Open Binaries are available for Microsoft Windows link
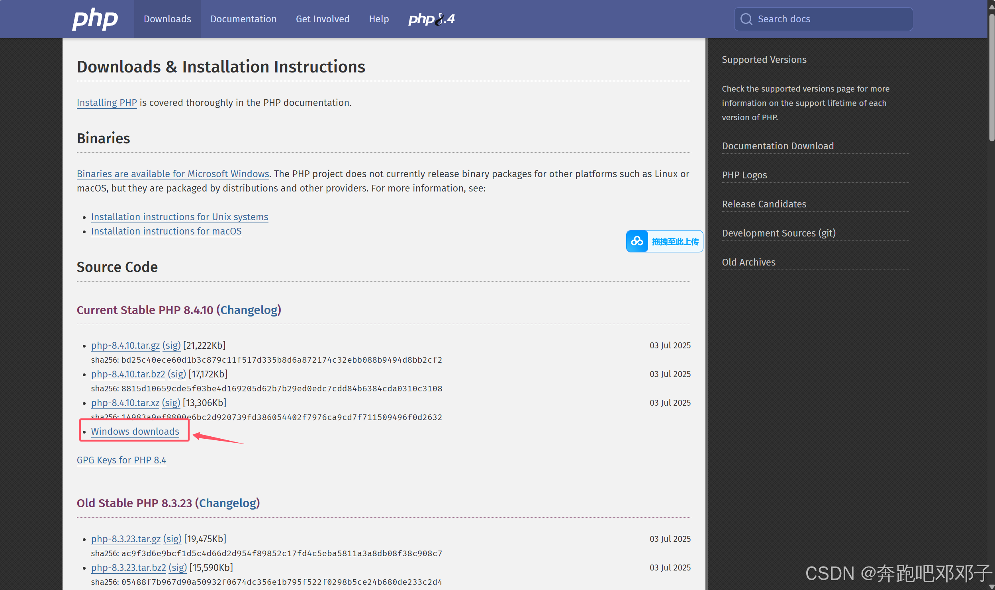 (173, 174)
